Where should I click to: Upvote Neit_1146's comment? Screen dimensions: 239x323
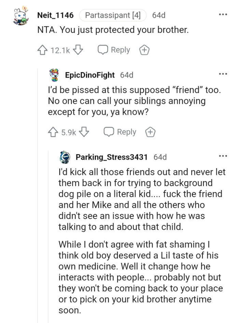click(x=43, y=50)
